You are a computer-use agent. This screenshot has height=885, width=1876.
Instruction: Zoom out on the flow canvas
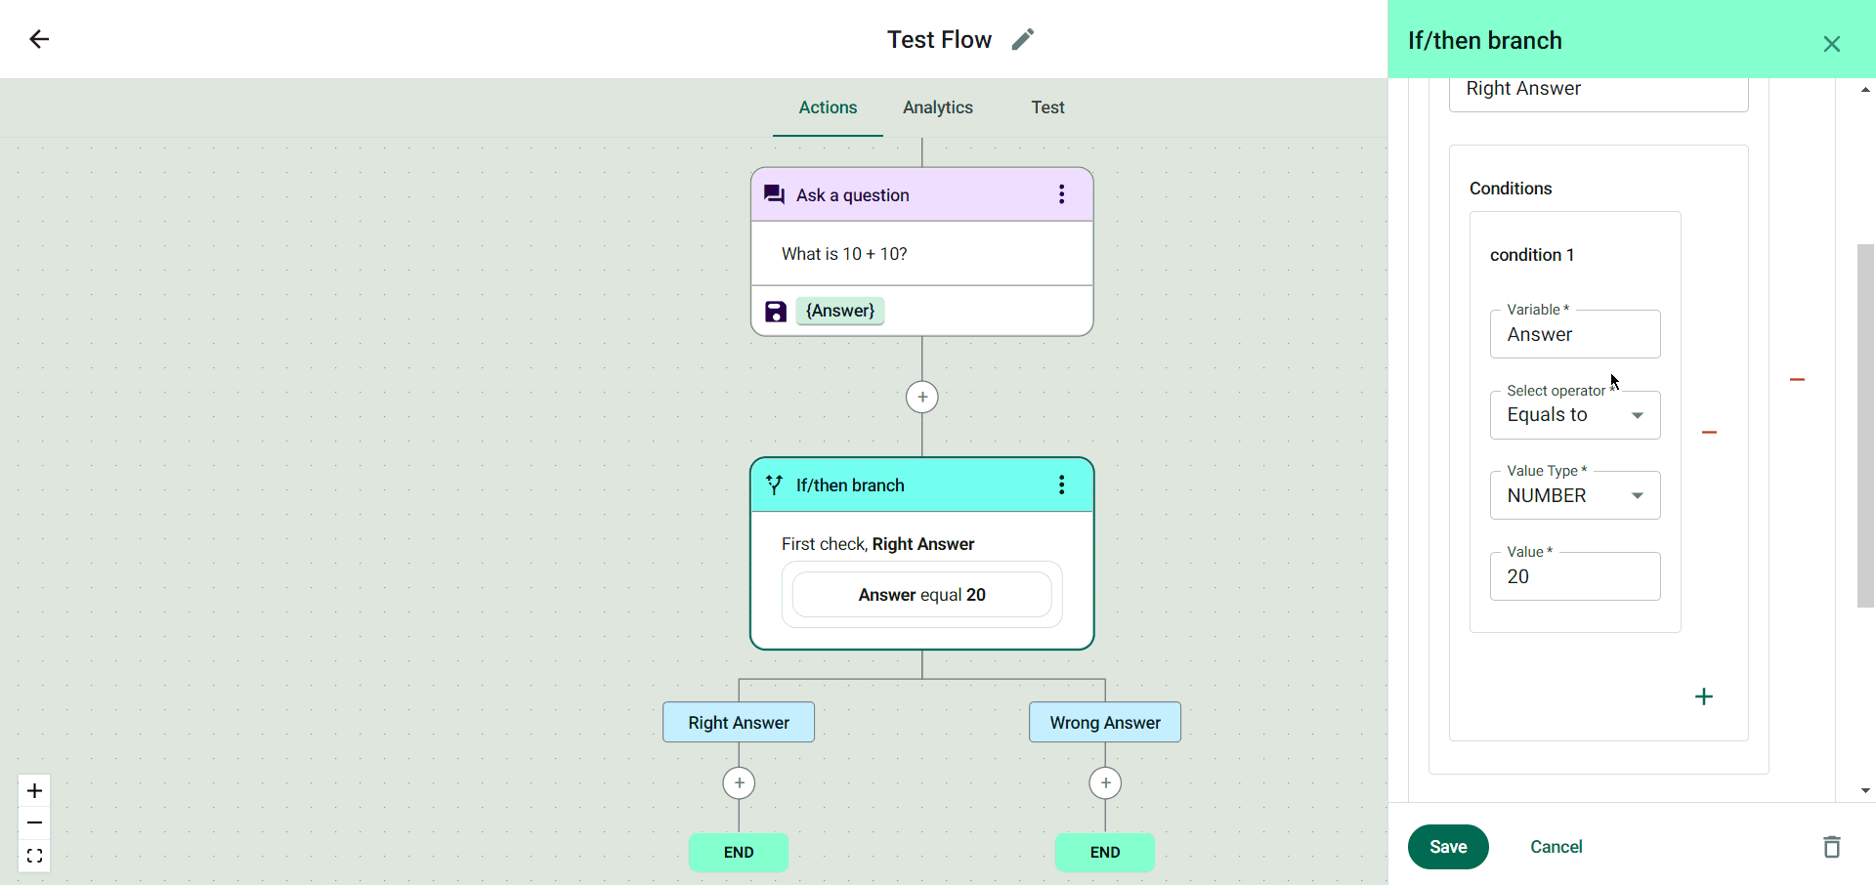point(34,823)
